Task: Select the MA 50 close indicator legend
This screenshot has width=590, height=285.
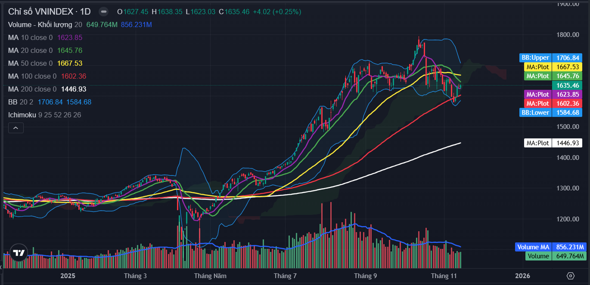Action: 30,63
